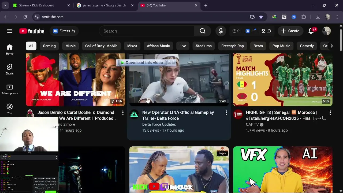Click the blue extension icon in YouTube header
343x193 pixels.
[248, 31]
